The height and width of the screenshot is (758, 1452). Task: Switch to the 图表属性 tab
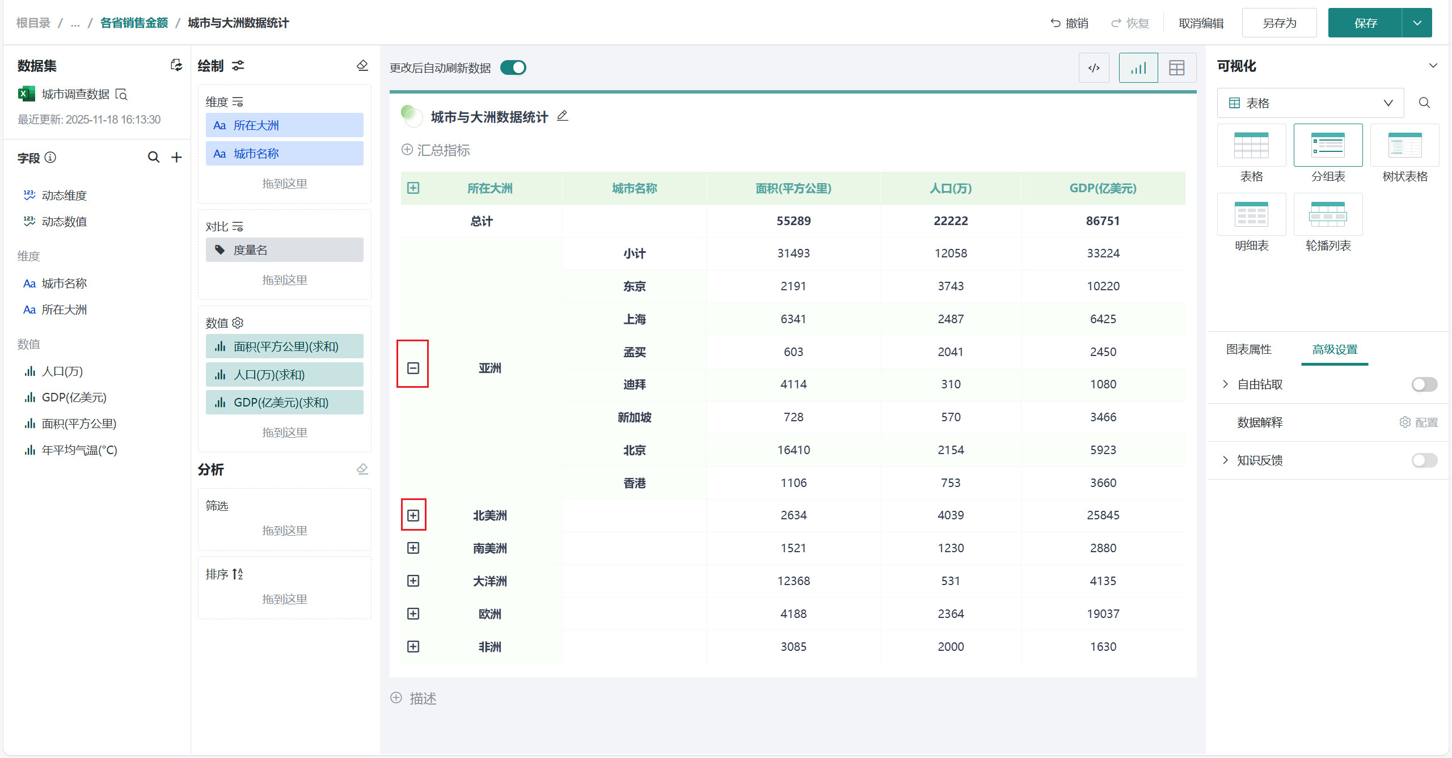click(x=1248, y=349)
